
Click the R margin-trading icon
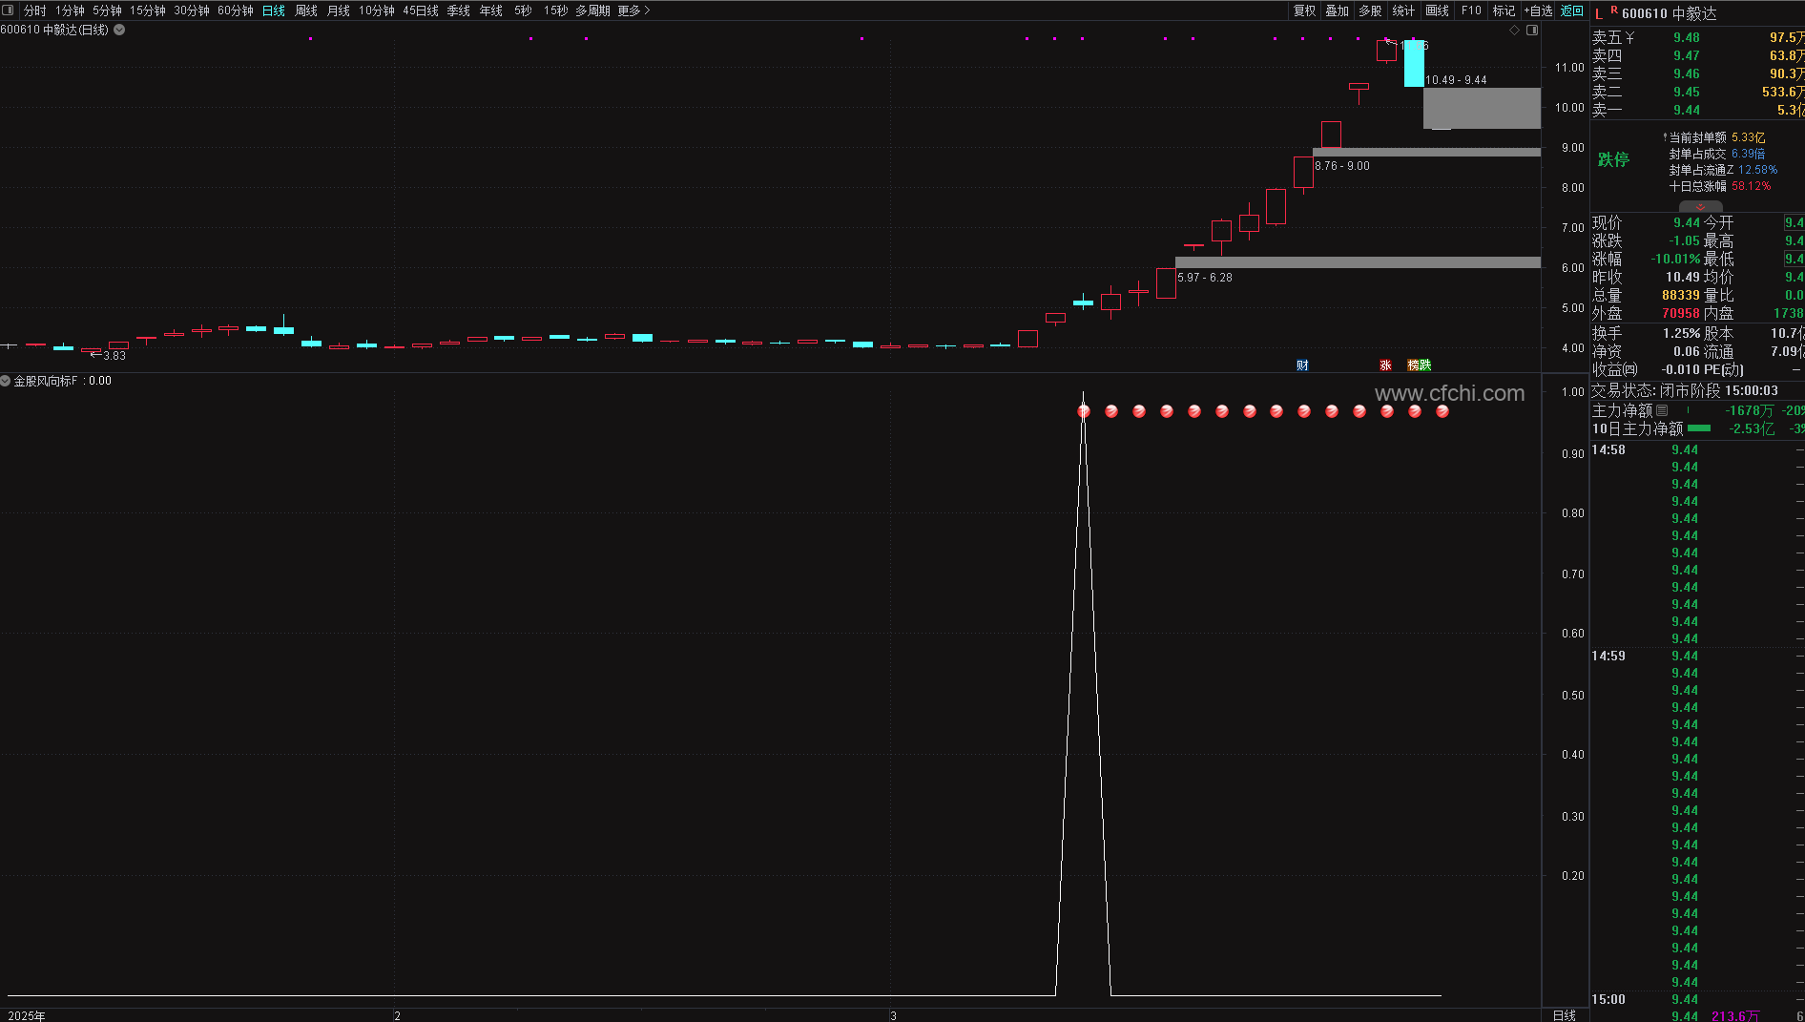[1614, 10]
